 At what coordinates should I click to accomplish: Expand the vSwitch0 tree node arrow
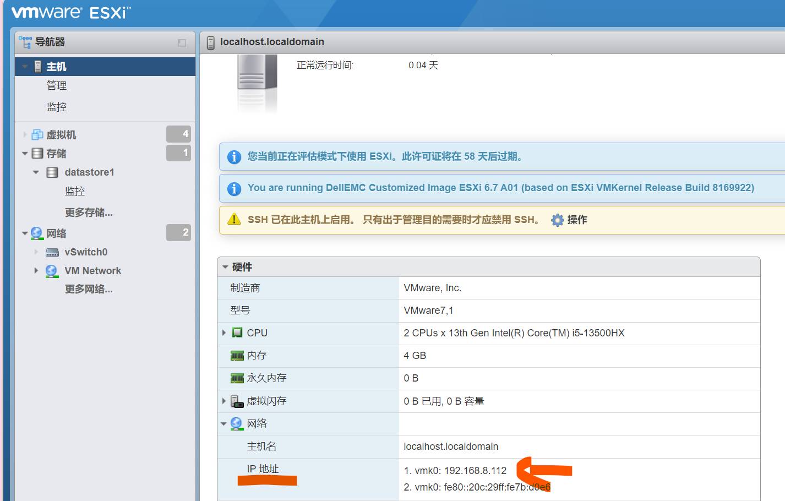(36, 252)
